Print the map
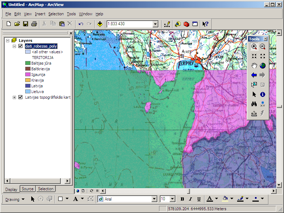Viewport: 284px width, 213px height. pos(34,24)
